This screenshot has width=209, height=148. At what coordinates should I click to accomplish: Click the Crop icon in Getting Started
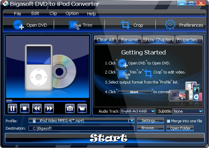coord(148,73)
